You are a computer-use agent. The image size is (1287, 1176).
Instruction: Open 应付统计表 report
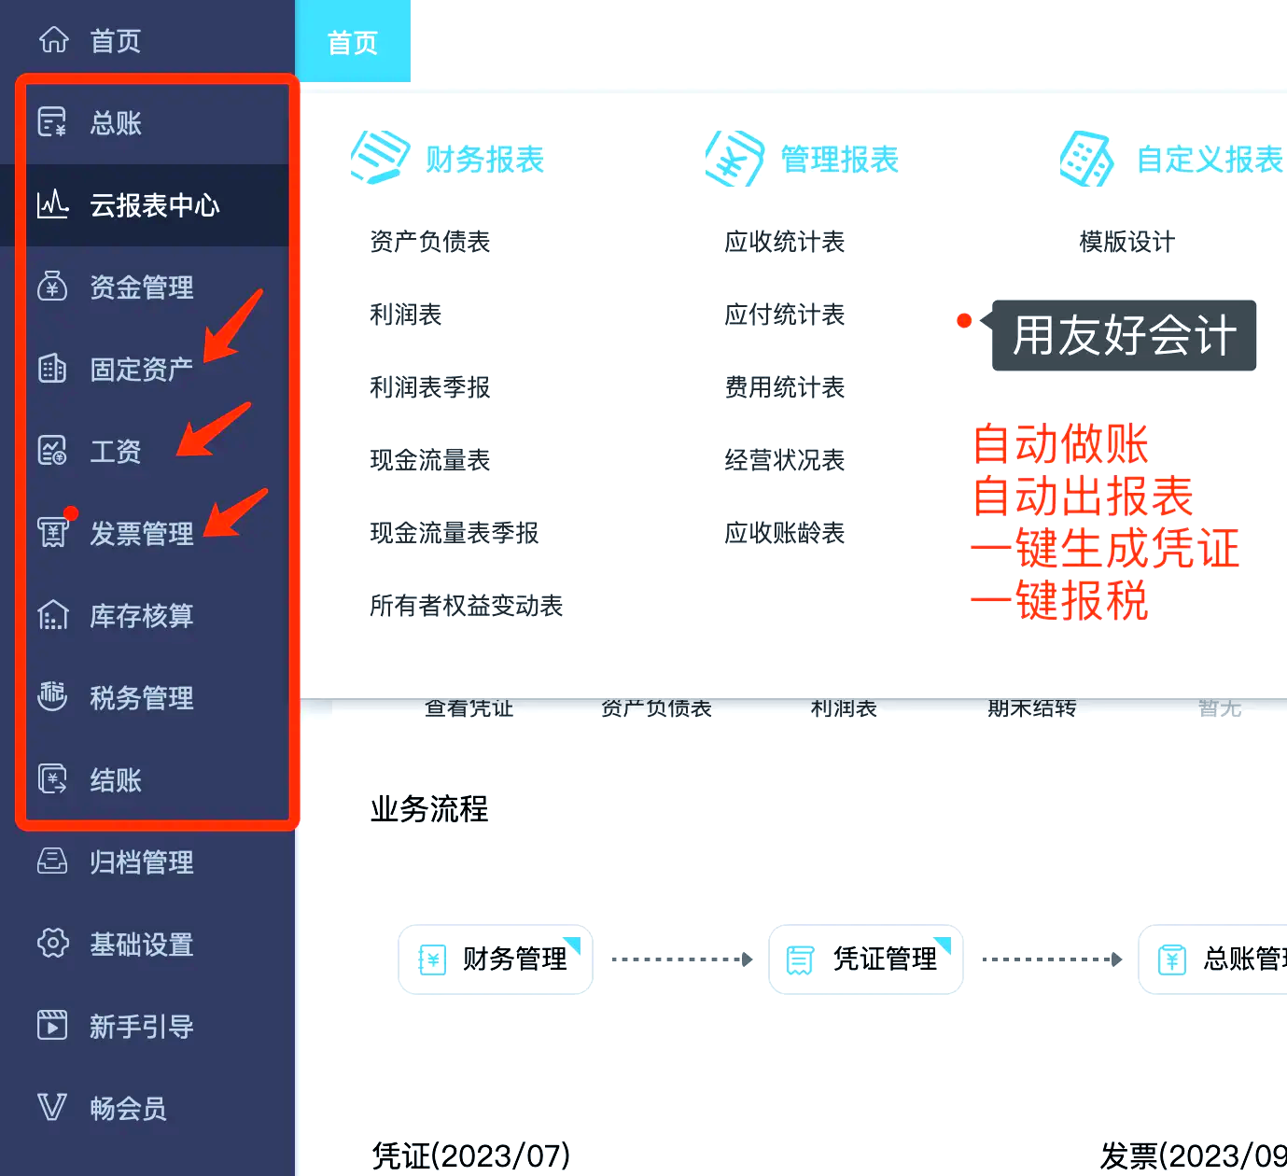785,315
